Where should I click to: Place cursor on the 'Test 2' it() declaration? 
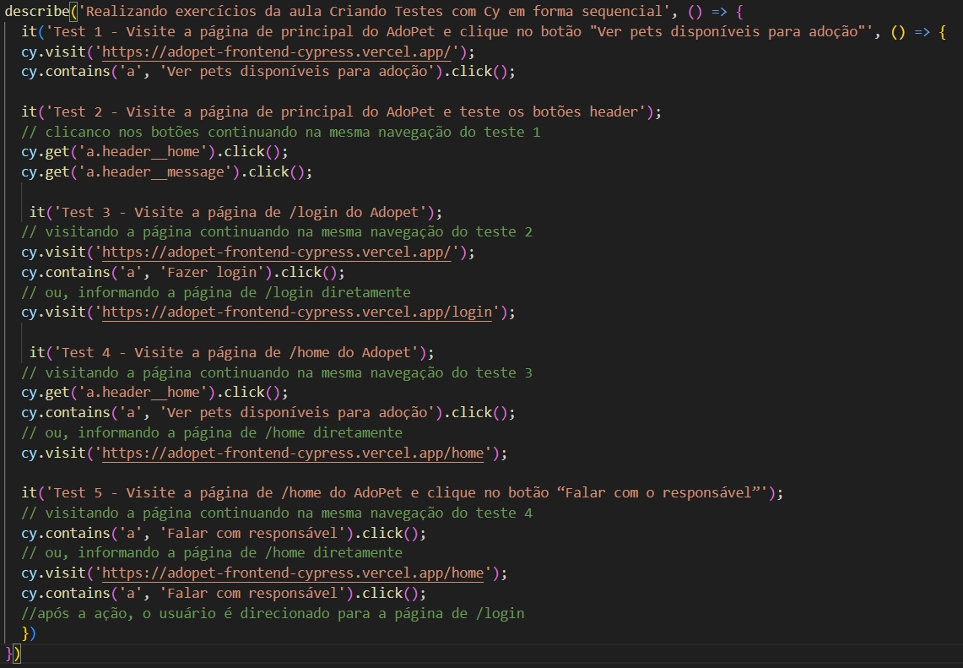[x=341, y=111]
